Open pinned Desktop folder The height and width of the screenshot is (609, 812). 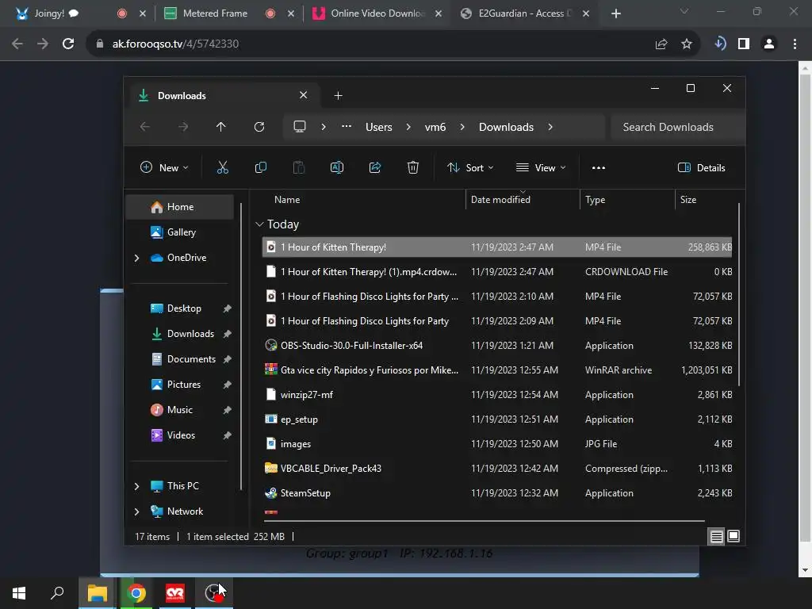coord(180,308)
